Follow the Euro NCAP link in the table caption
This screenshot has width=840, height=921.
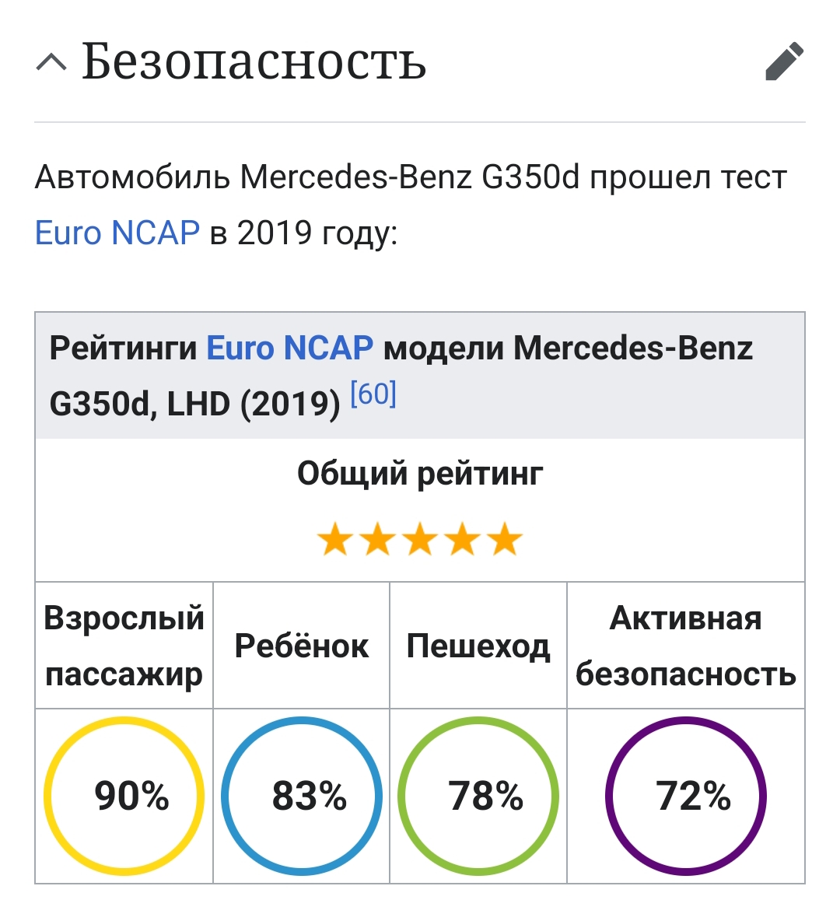click(x=289, y=348)
